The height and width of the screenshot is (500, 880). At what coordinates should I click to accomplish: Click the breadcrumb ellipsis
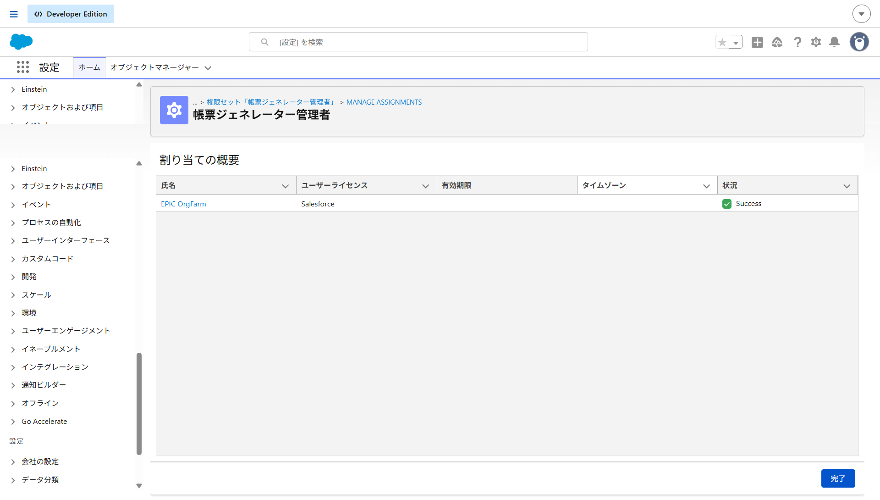(x=195, y=102)
